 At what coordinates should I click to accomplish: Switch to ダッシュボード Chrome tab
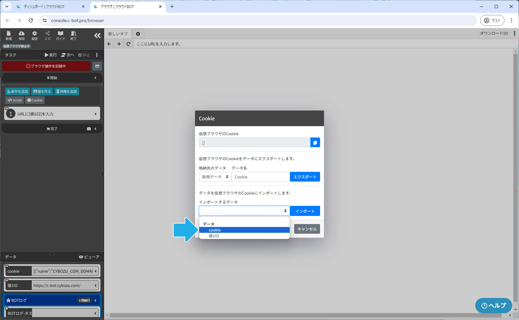[x=50, y=6]
